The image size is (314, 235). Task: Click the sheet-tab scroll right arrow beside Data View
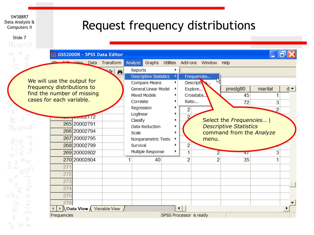[60, 209]
